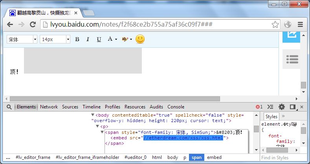Collapse the span element tree node
Viewport: 310px width, 164px height.
coord(102,132)
